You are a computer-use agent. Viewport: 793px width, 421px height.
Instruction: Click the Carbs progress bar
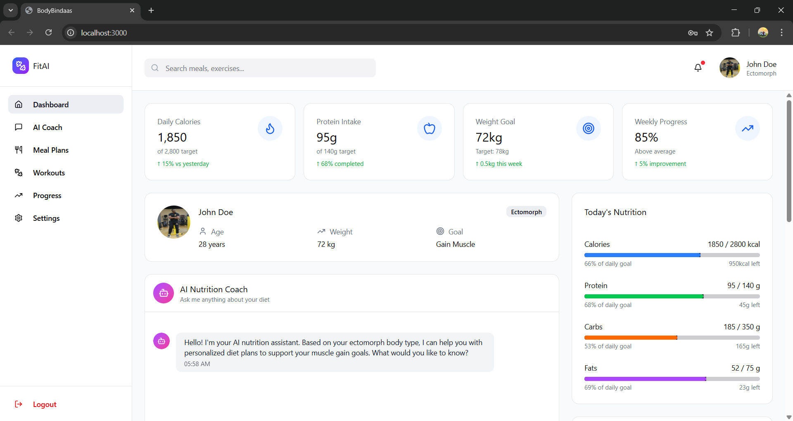(x=672, y=338)
